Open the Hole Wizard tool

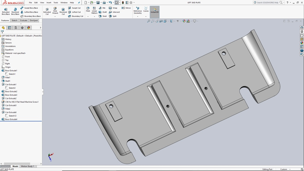55,11
